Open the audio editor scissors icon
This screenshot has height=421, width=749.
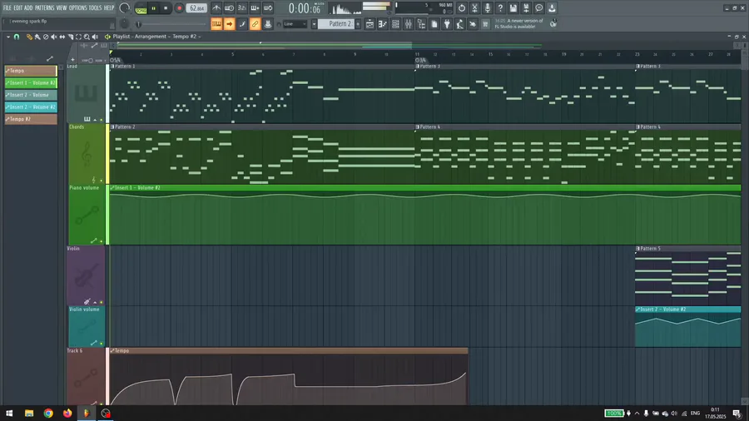[x=474, y=8]
